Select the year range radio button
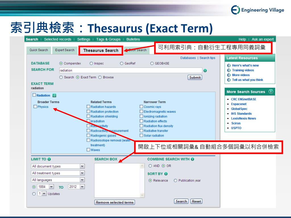Viewport: 291px width, 218px height. tap(34, 187)
